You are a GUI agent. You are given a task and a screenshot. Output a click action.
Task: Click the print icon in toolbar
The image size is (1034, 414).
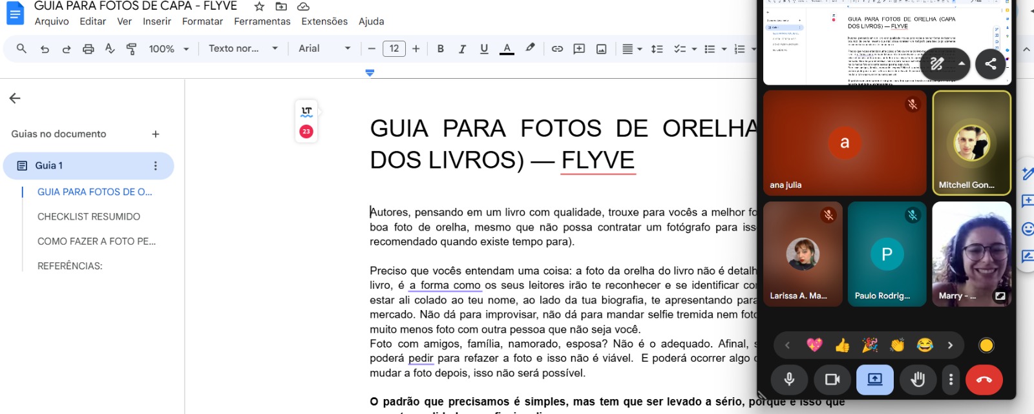point(88,49)
